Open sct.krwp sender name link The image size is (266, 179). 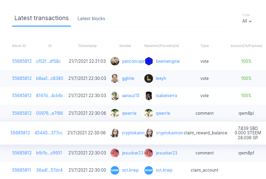click(x=130, y=170)
